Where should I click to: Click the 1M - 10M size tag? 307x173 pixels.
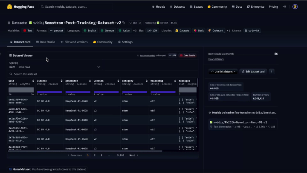tap(152, 31)
